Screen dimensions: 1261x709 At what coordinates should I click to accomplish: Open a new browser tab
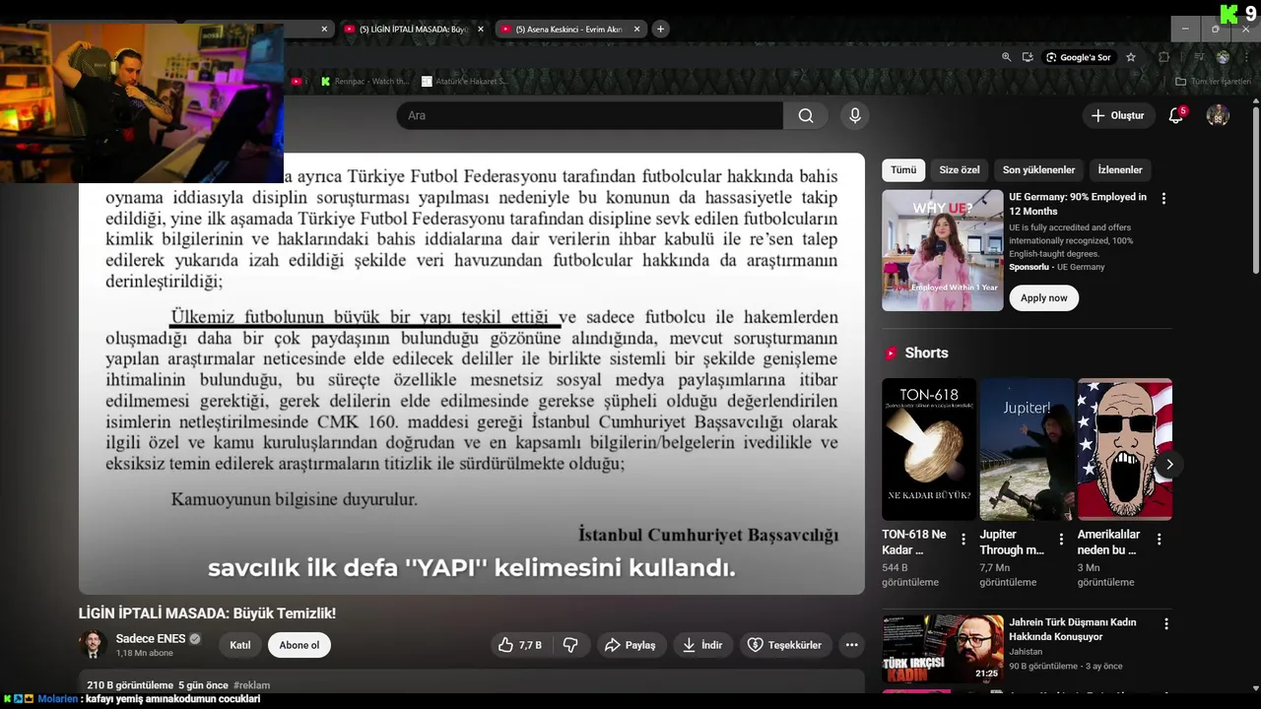point(660,29)
